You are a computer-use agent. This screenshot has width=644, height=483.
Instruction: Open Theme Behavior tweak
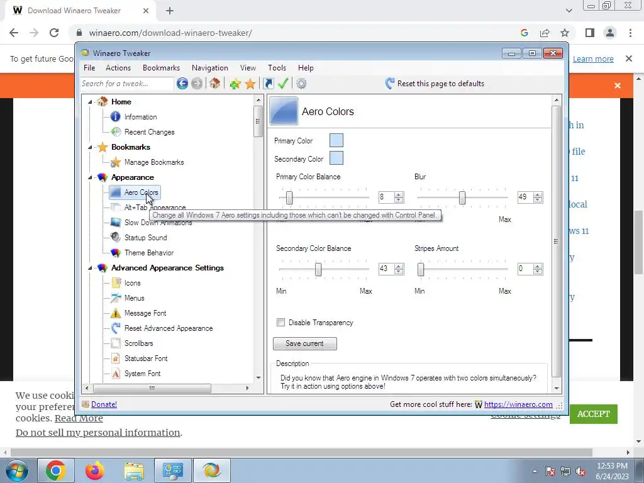click(x=148, y=253)
